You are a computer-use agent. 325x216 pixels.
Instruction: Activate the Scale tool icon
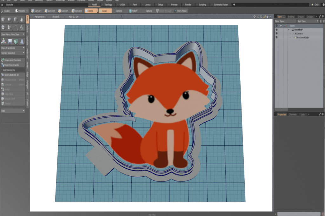22,42
